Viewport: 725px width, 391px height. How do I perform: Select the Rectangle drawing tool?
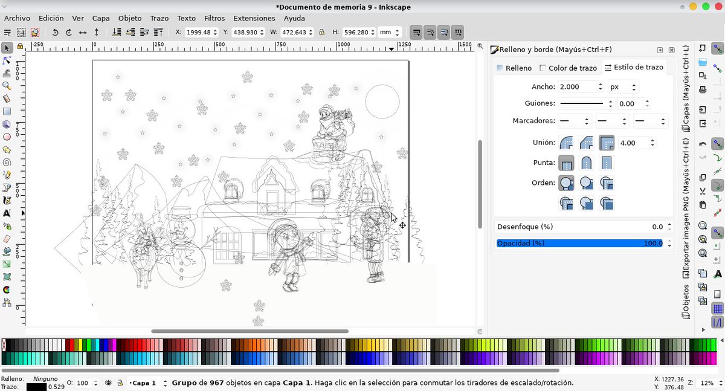coord(7,111)
